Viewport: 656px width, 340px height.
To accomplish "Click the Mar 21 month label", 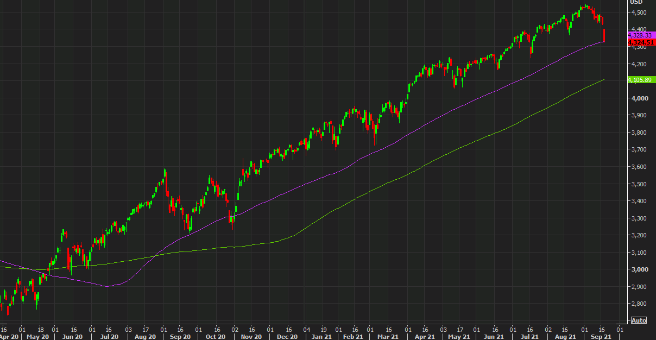I will 388,337.
